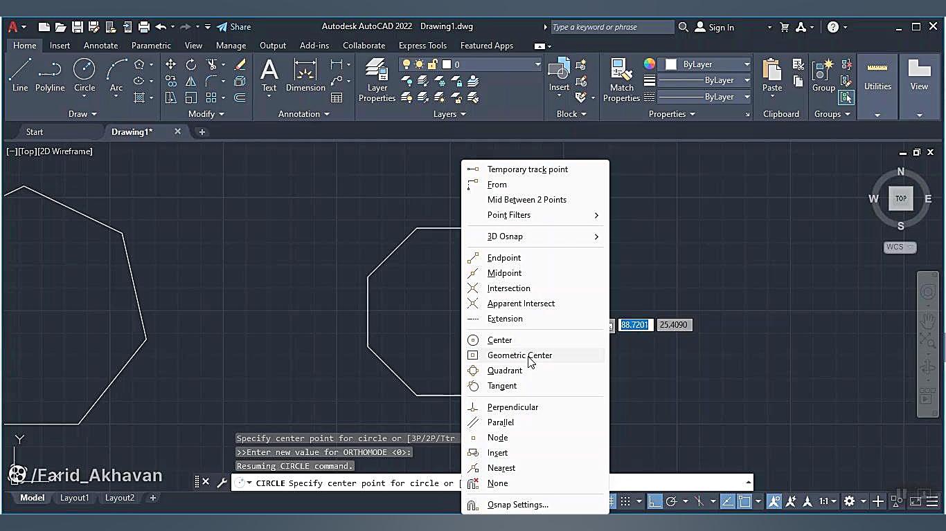Click the Rotate tool icon
This screenshot has width=946, height=531.
tap(190, 64)
